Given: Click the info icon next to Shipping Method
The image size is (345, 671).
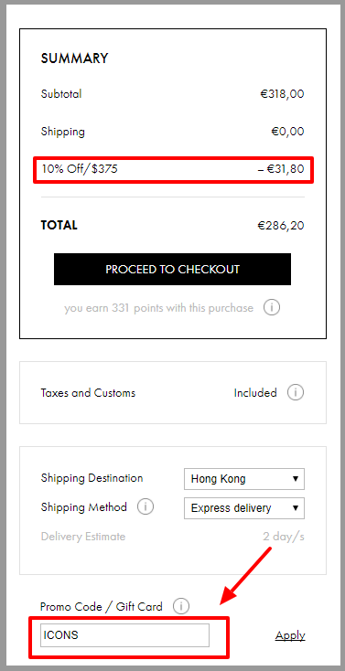Looking at the screenshot, I should (x=146, y=507).
